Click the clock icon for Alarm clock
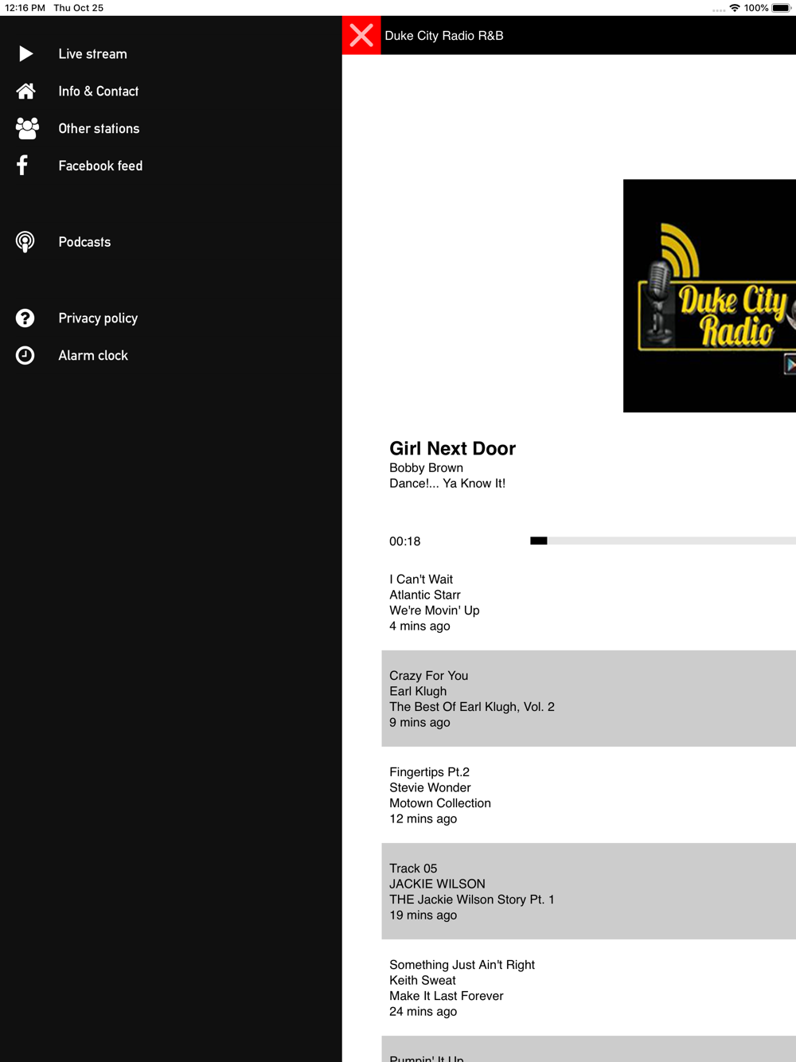The height and width of the screenshot is (1062, 796). coord(25,356)
